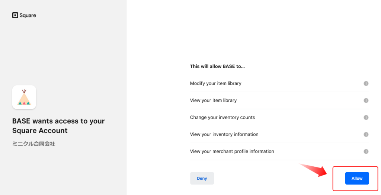The width and height of the screenshot is (381, 195).
Task: Show info for View your inventory information
Action: click(x=366, y=134)
